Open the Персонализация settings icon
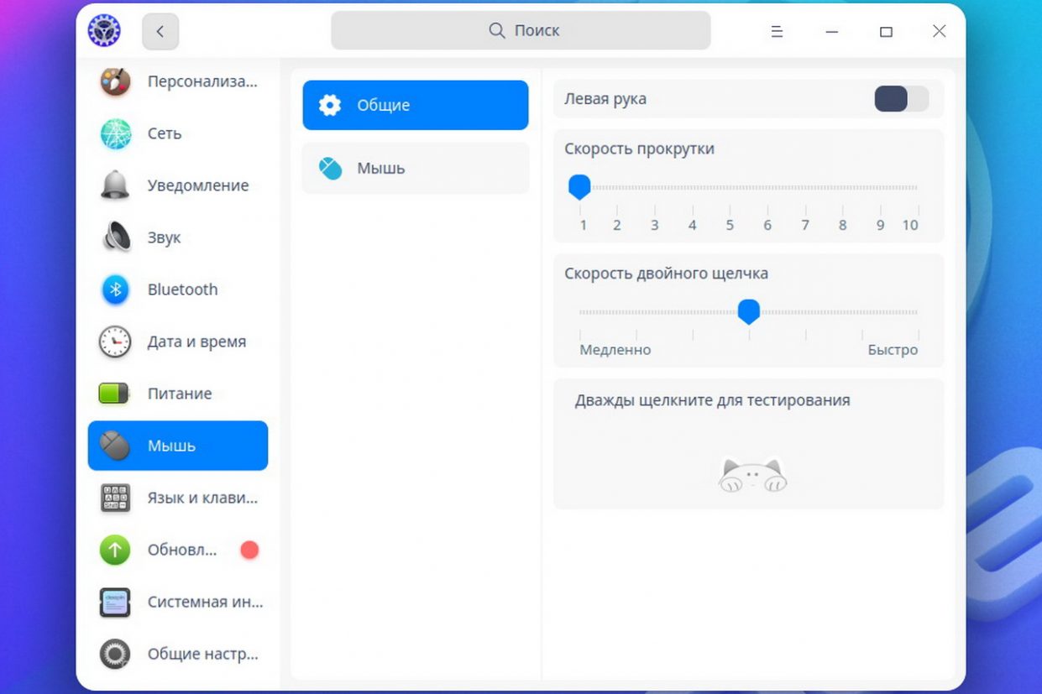Viewport: 1042px width, 694px height. (x=115, y=82)
